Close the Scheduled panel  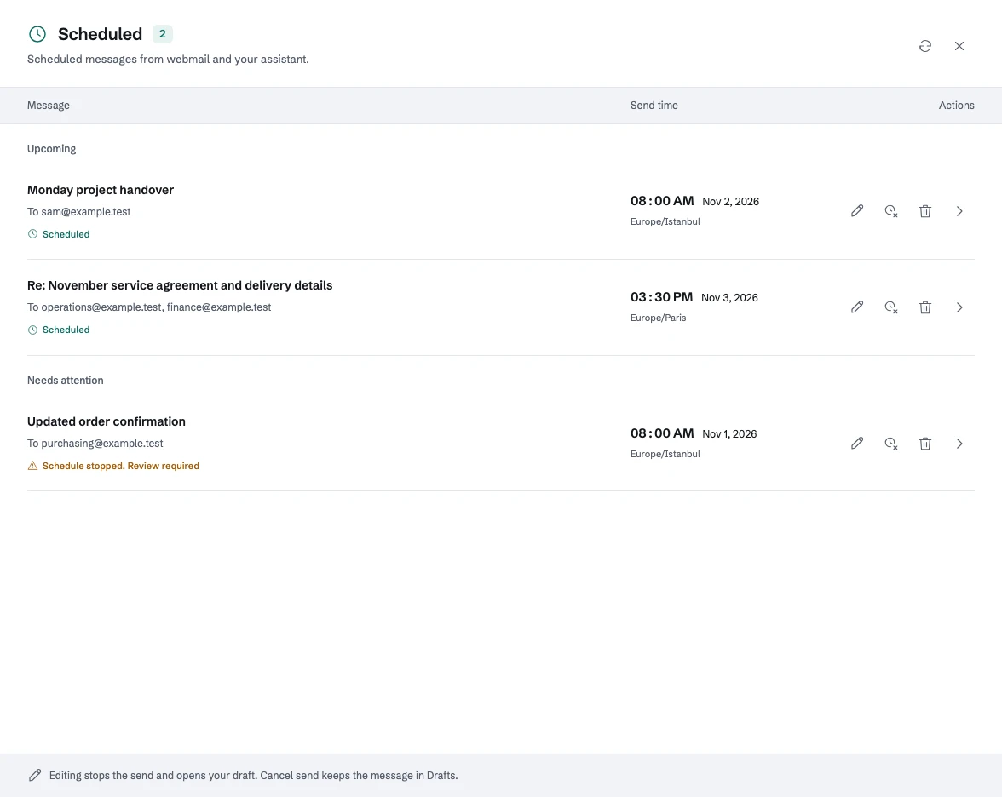click(959, 46)
